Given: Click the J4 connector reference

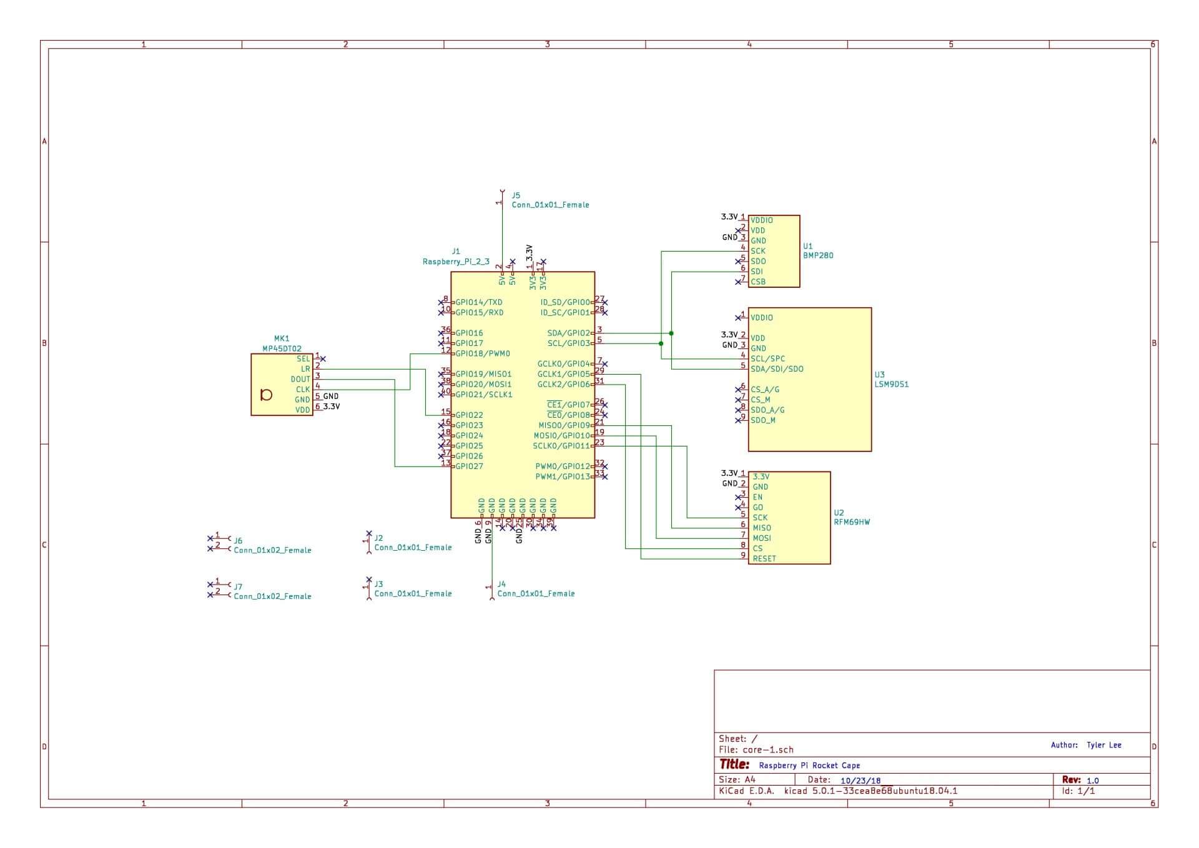Looking at the screenshot, I should (x=501, y=584).
